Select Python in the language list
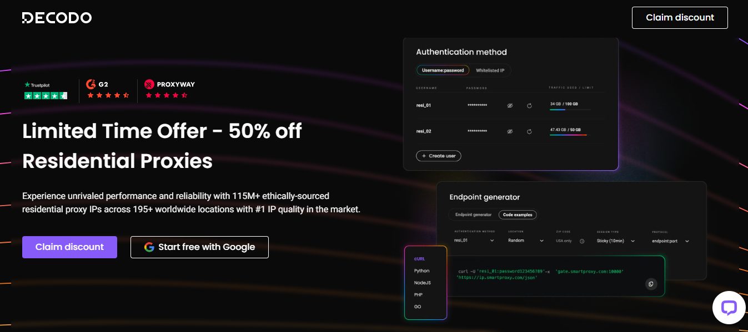Image resolution: width=748 pixels, height=332 pixels. 421,270
